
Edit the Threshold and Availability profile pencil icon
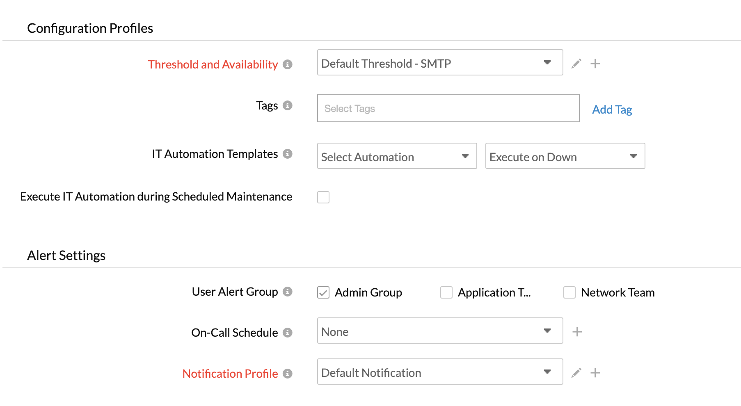pyautogui.click(x=576, y=64)
